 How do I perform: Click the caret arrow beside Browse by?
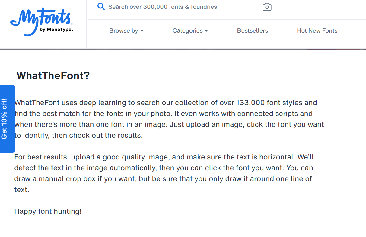tap(142, 31)
